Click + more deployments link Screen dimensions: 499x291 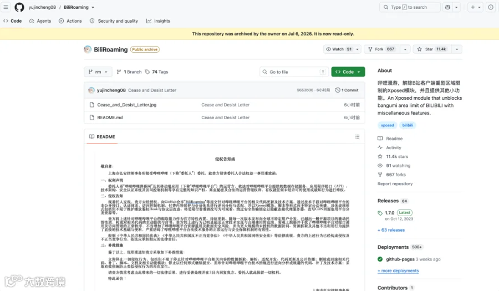pyautogui.click(x=398, y=270)
